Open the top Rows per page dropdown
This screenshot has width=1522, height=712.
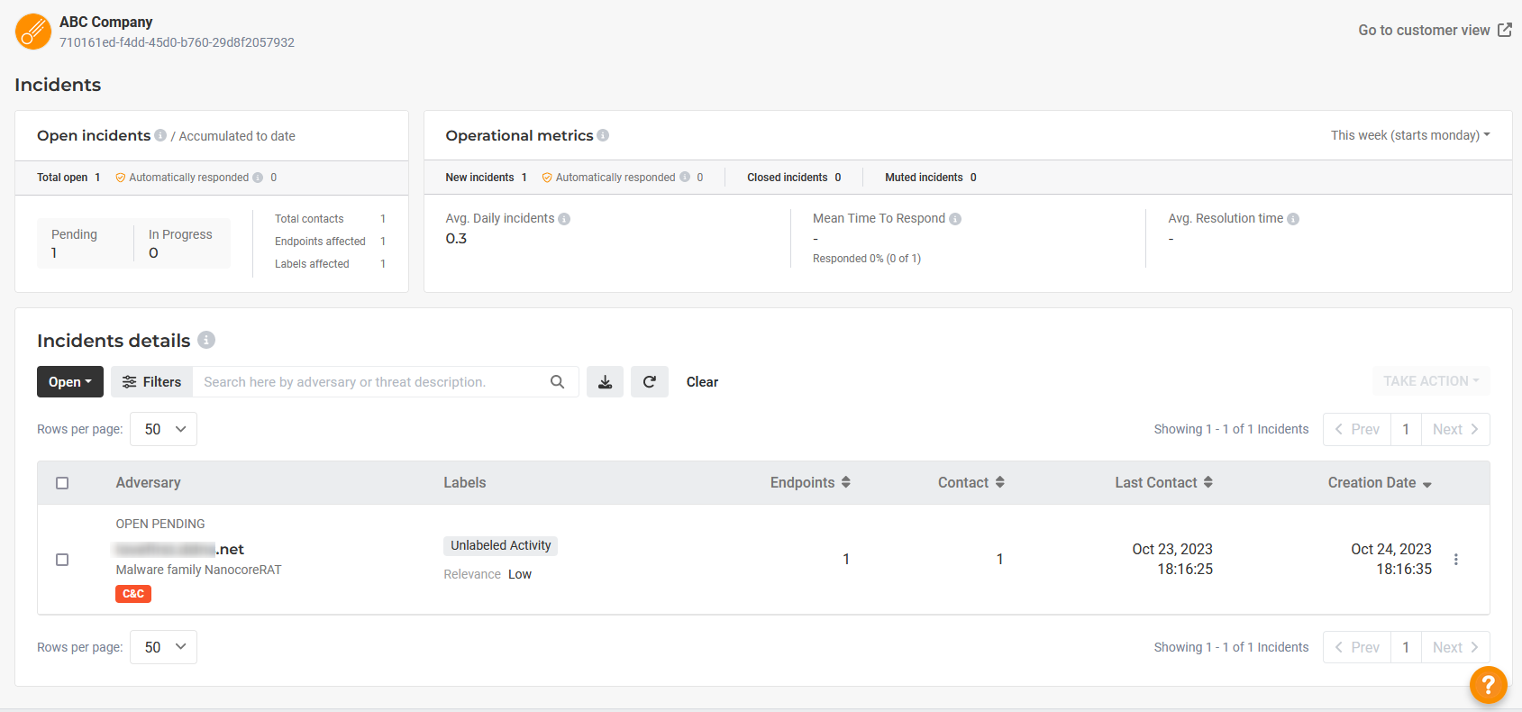click(x=164, y=429)
